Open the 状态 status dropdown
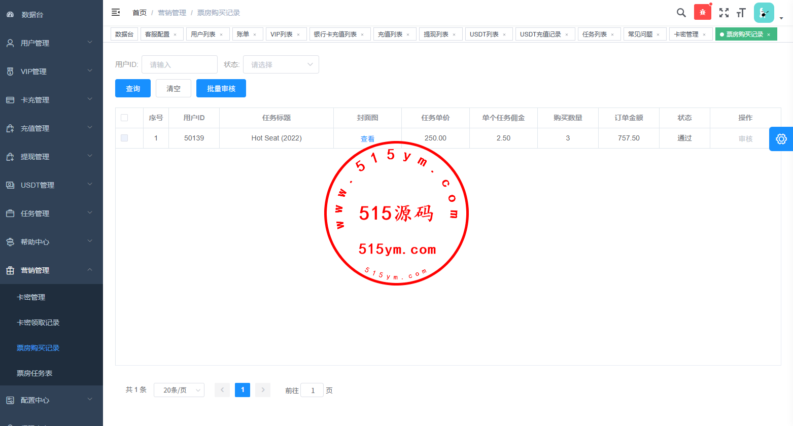The height and width of the screenshot is (426, 793). click(281, 64)
